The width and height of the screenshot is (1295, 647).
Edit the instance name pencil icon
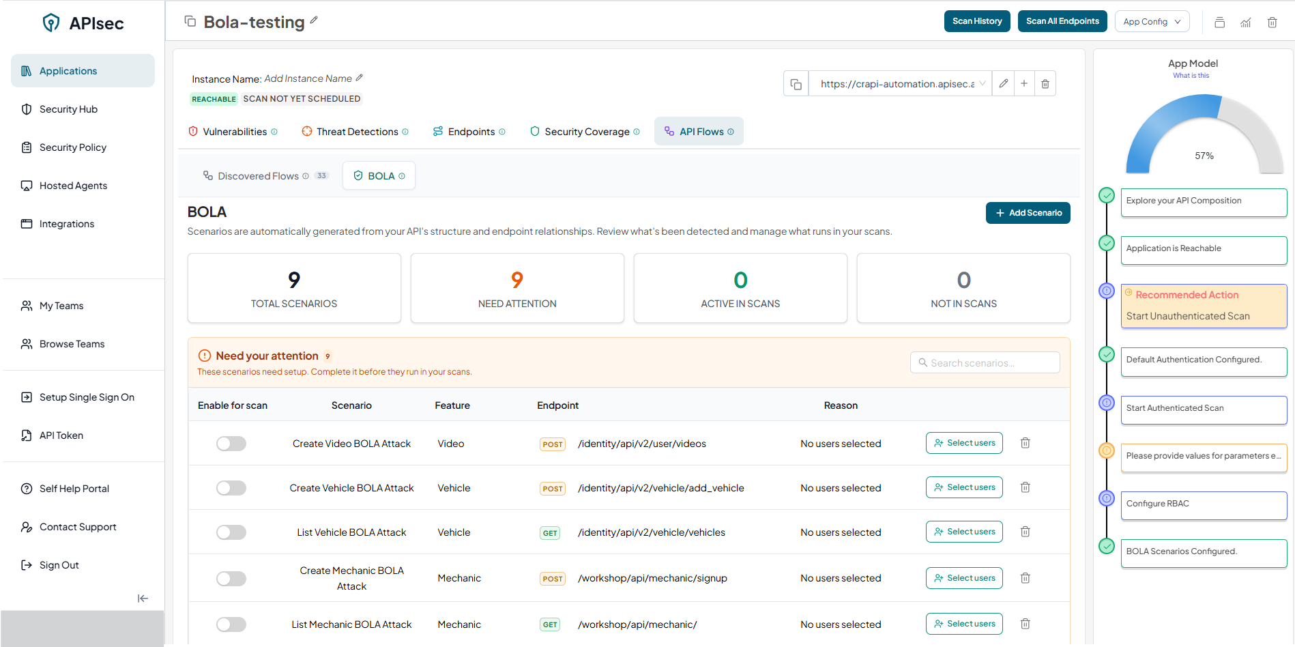(x=360, y=78)
